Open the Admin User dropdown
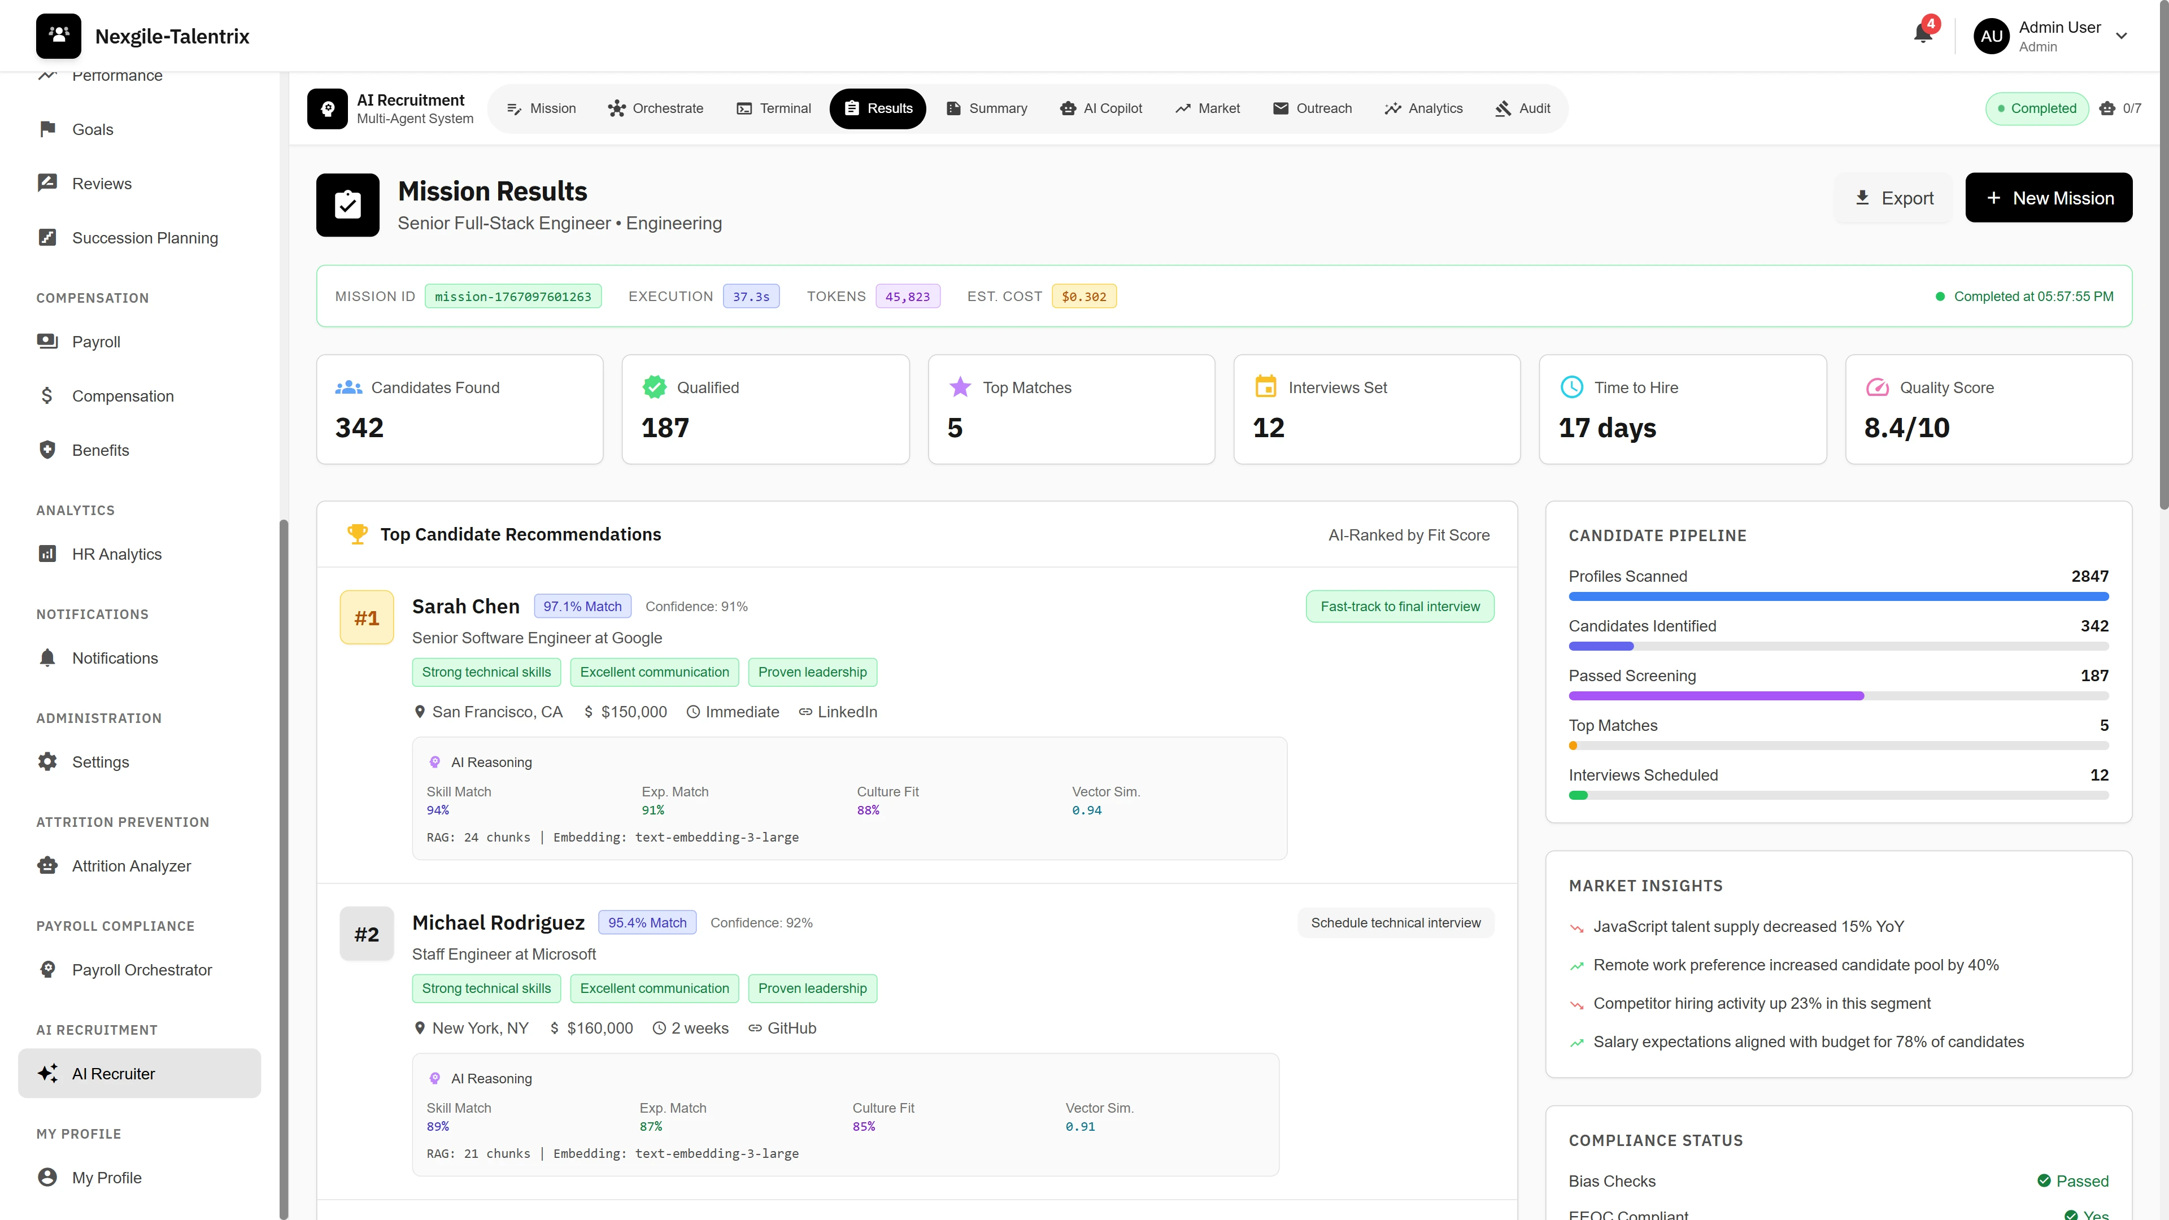Screen dimensions: 2169x1220 coord(2055,36)
